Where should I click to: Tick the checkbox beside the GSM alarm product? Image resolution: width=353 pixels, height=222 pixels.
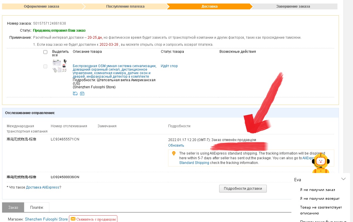(45, 67)
